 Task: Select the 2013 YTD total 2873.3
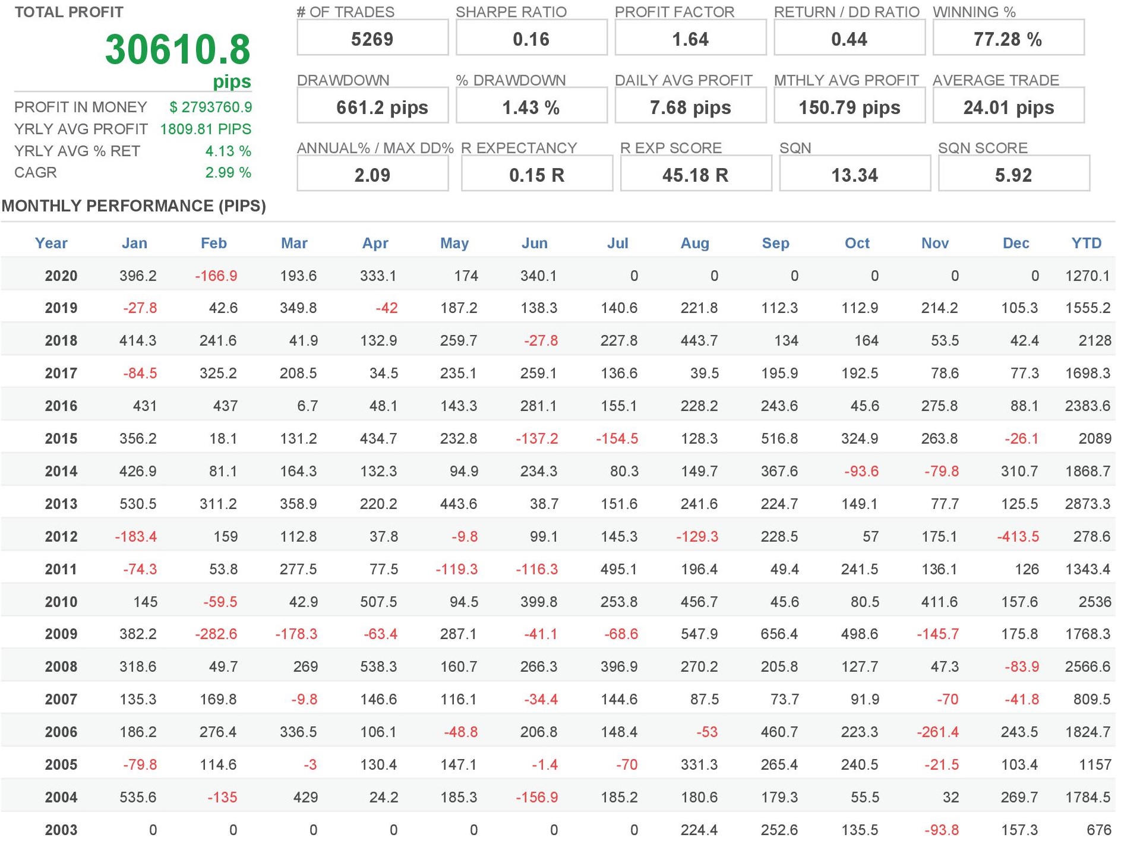1087,504
